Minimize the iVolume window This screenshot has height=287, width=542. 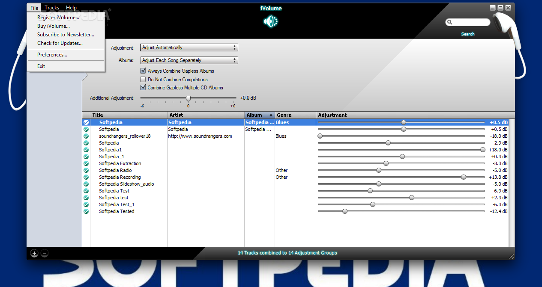tap(493, 8)
